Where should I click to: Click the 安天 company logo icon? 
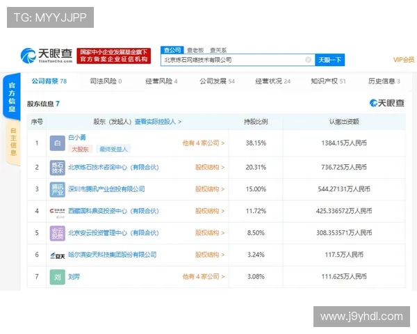click(x=58, y=255)
